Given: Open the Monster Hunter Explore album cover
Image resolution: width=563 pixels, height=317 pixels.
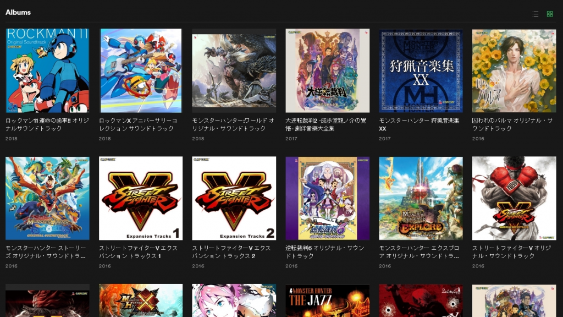Looking at the screenshot, I should pyautogui.click(x=421, y=198).
